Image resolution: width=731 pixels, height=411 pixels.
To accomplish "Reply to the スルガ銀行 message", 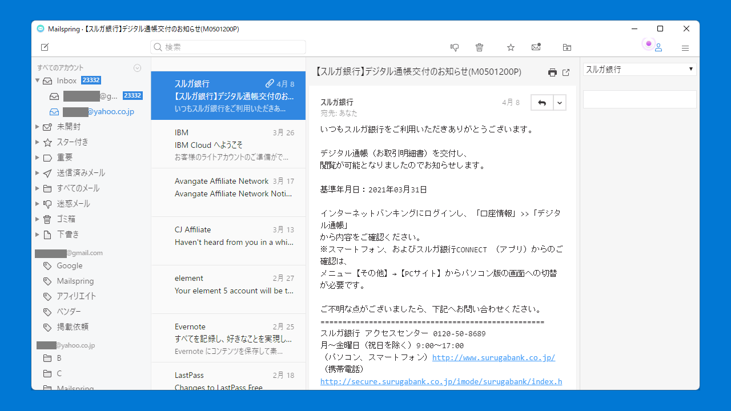I will 542,103.
